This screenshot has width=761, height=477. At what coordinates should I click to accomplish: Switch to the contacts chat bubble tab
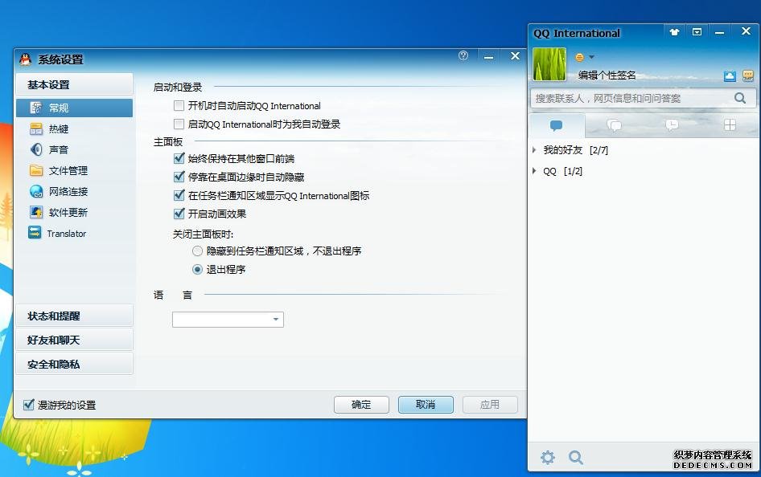tap(556, 126)
